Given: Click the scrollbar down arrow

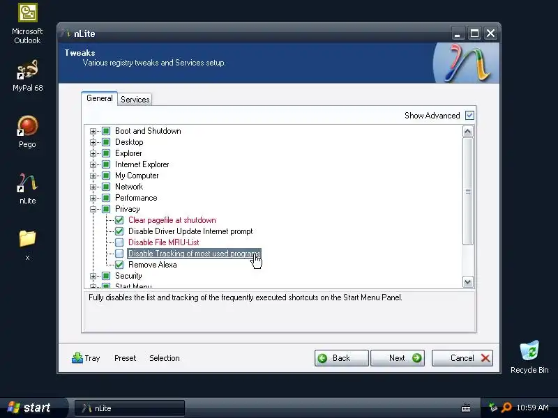Looking at the screenshot, I should click(467, 282).
